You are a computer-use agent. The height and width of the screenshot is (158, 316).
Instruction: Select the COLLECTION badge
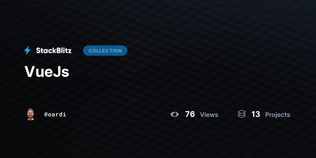click(x=105, y=51)
